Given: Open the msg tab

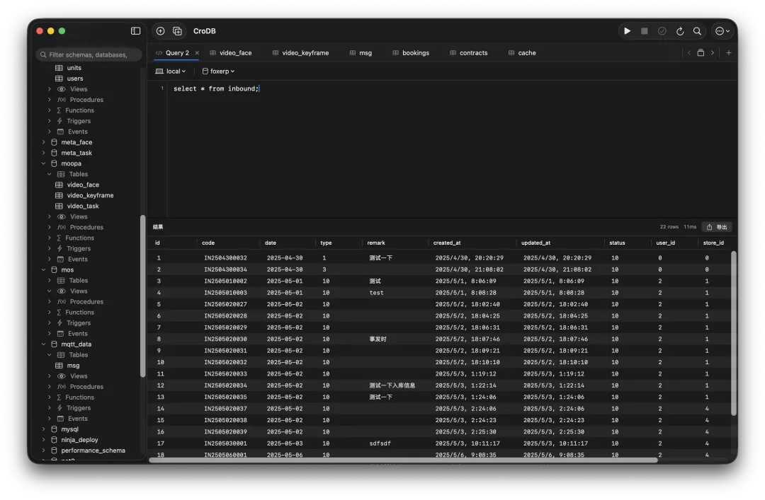Looking at the screenshot, I should tap(361, 52).
